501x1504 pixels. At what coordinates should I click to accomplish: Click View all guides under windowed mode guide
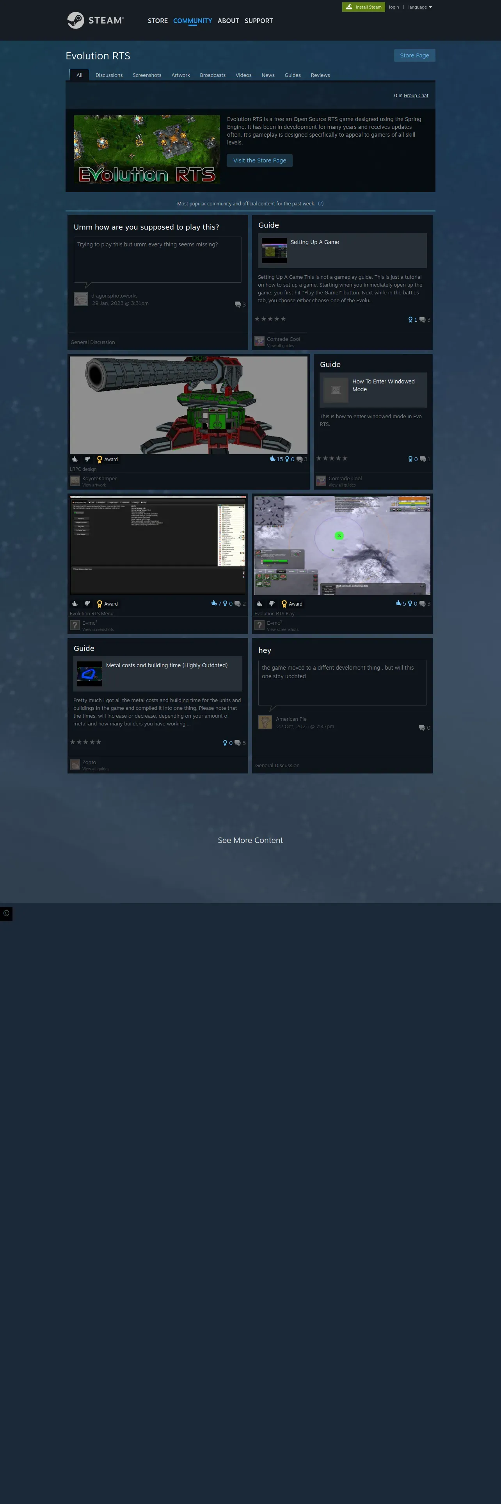coord(342,485)
